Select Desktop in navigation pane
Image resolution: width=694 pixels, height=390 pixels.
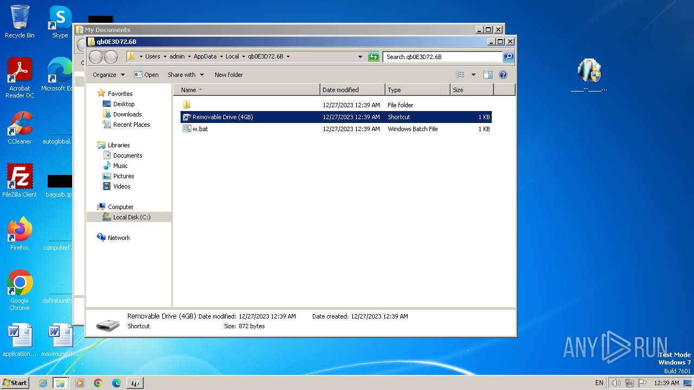pos(124,104)
